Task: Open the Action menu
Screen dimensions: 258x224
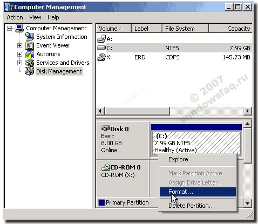Action: (x=15, y=17)
